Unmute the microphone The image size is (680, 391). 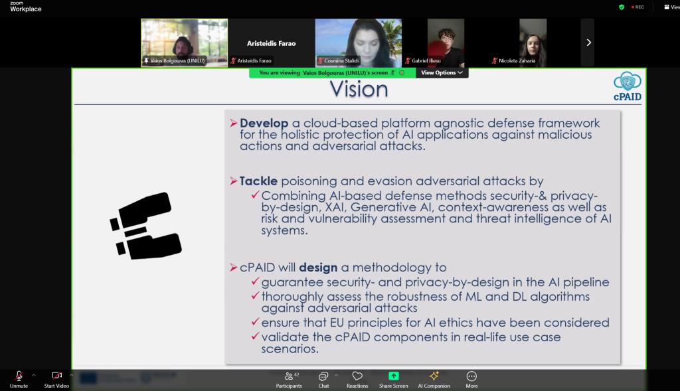point(19,380)
